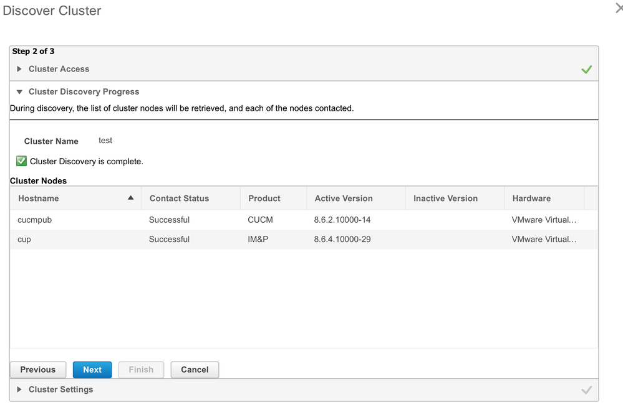Expand the Cluster Access section arrow
The width and height of the screenshot is (623, 405).
click(19, 69)
